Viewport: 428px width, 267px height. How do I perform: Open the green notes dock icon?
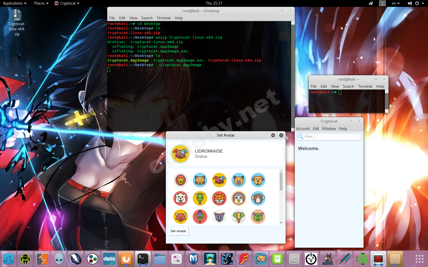point(277,259)
